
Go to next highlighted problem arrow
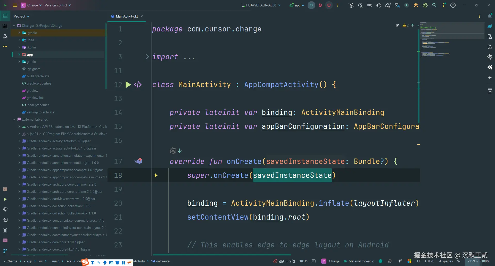click(x=418, y=25)
